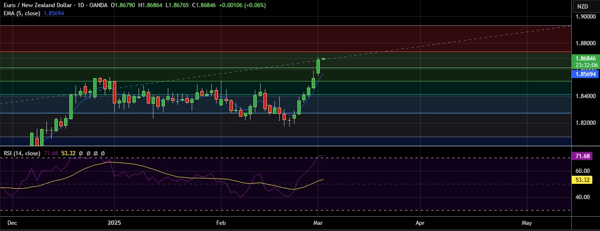The height and width of the screenshot is (231, 600).
Task: Click the 1.90000 price axis label
Action: click(x=586, y=17)
